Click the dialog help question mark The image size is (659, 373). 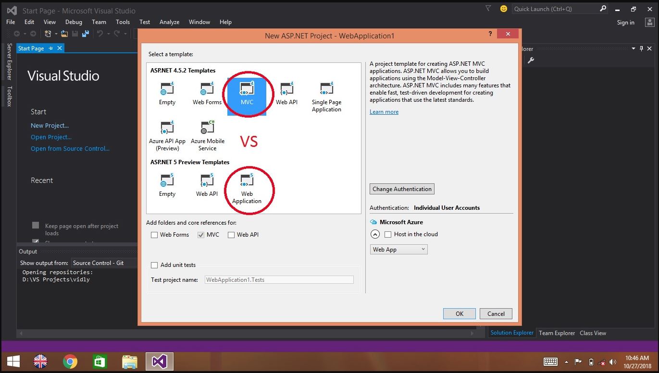click(490, 34)
